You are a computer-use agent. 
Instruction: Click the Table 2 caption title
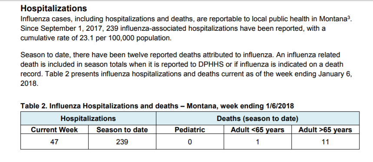[157, 106]
